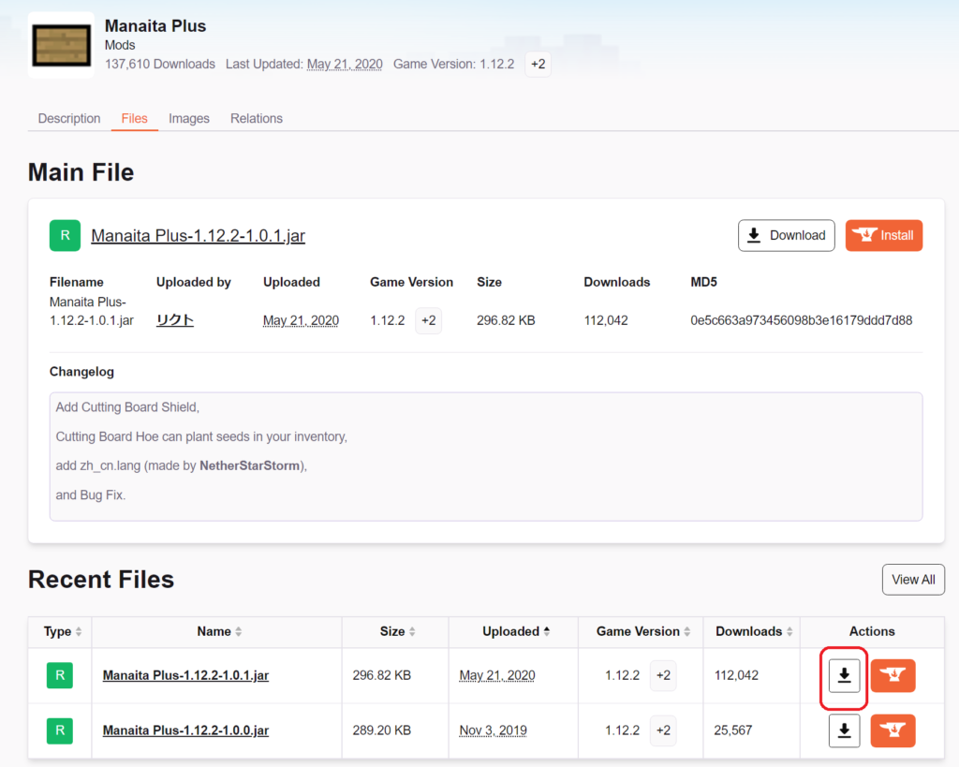
Task: Expand the +2 game versions in page header
Action: pos(538,65)
